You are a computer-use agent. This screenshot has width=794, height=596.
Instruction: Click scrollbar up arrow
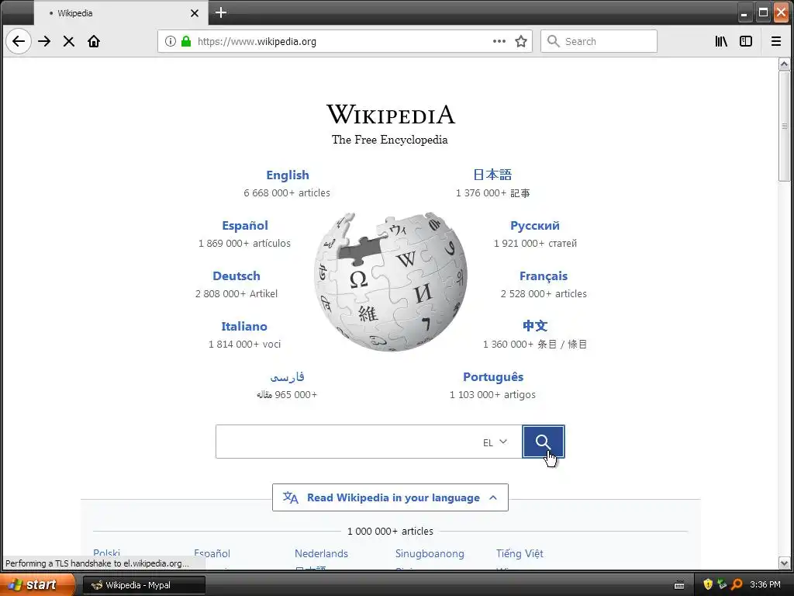pyautogui.click(x=784, y=64)
